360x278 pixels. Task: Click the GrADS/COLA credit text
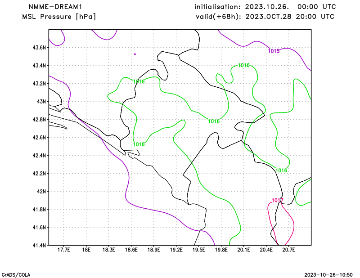tap(16, 275)
